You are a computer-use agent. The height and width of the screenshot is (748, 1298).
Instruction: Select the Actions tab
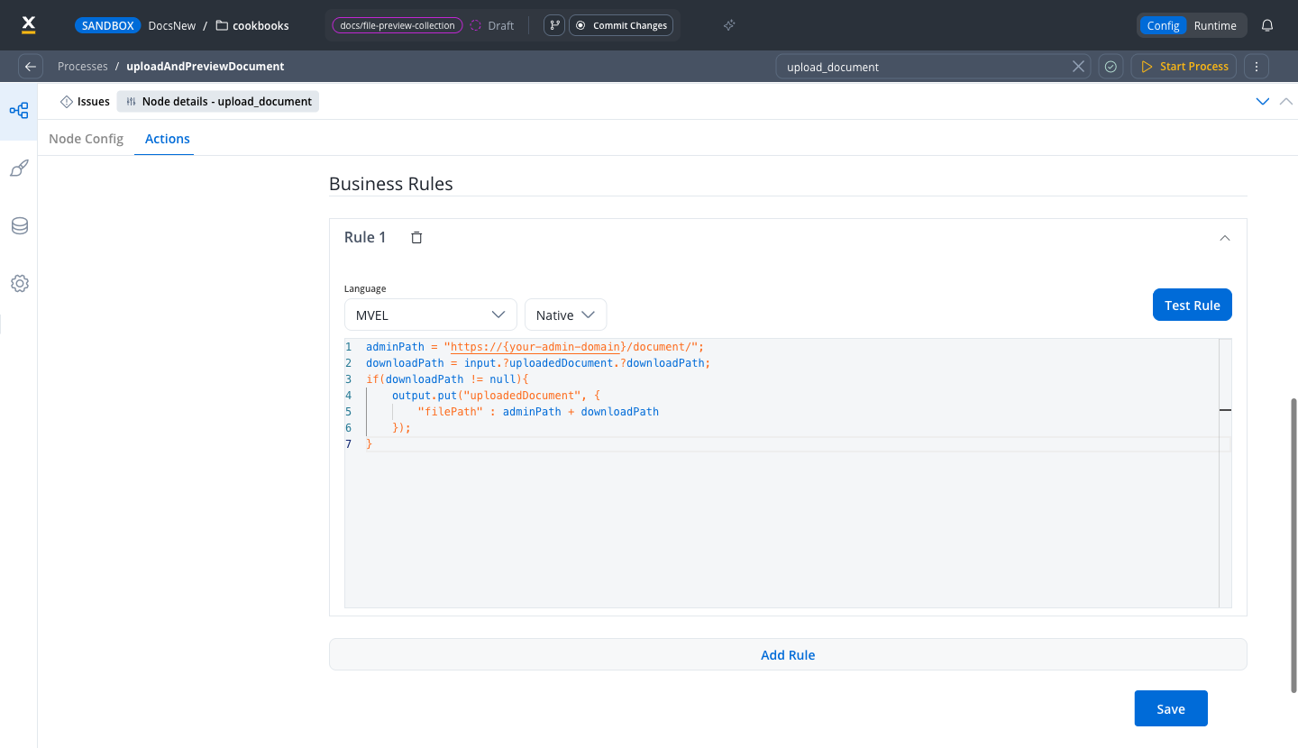click(x=168, y=139)
